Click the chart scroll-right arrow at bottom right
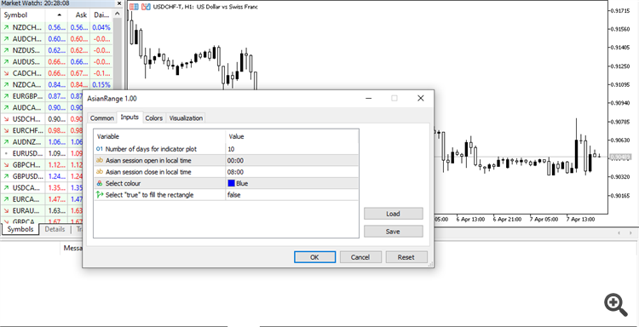Image resolution: width=639 pixels, height=327 pixels. [x=630, y=233]
